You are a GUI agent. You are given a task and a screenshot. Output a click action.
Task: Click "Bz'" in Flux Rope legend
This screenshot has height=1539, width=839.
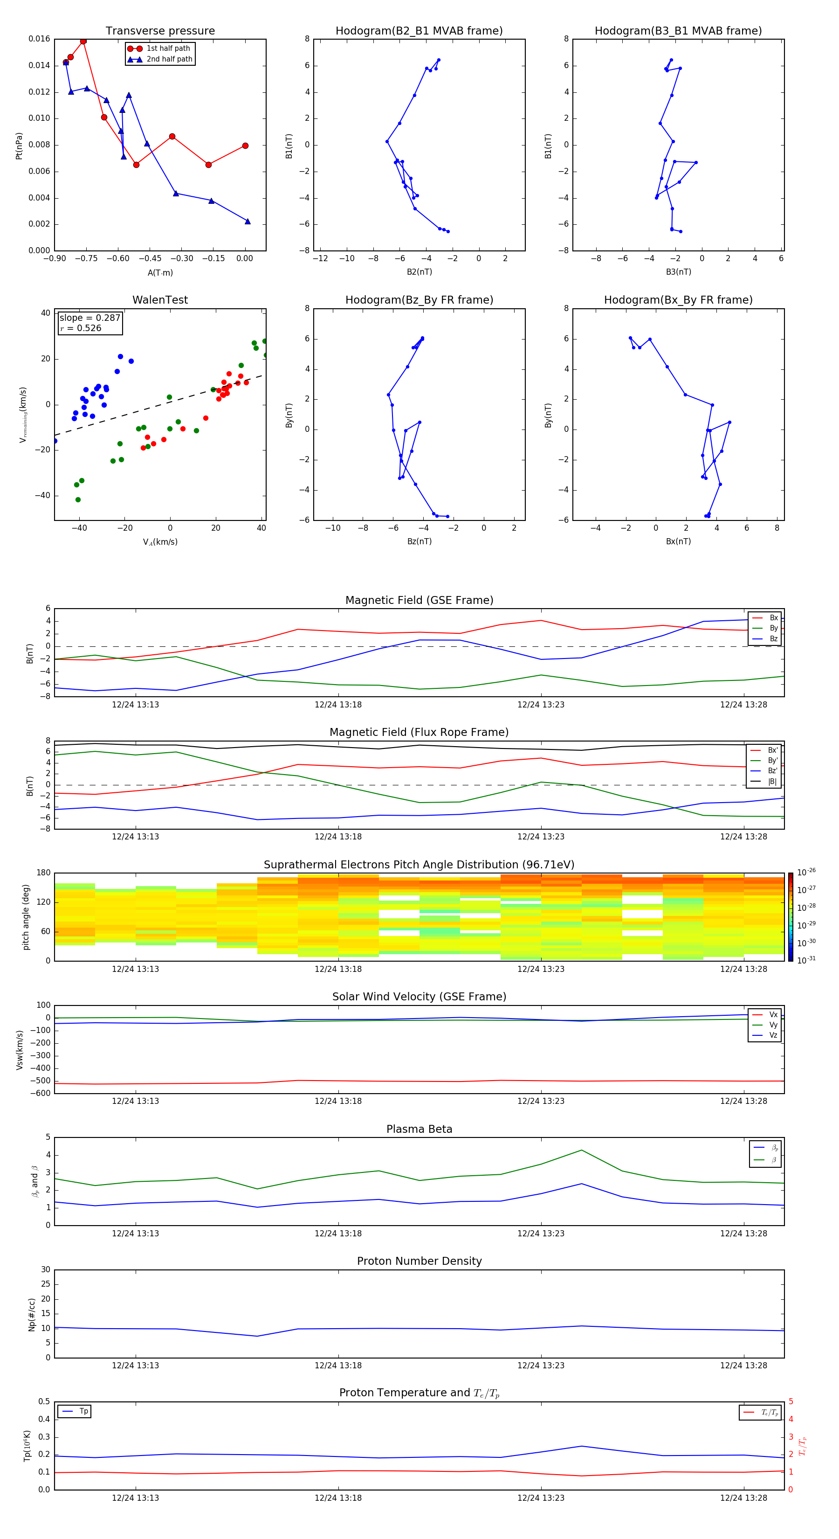point(773,771)
